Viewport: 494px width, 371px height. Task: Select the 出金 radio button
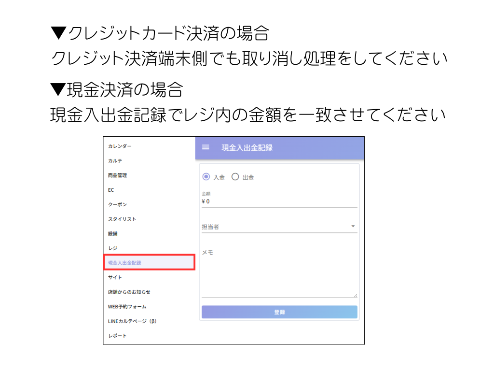(235, 177)
